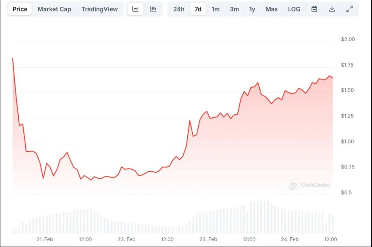Screen dimensions: 372x247
Task: Select the line chart view icon
Action: coord(136,9)
